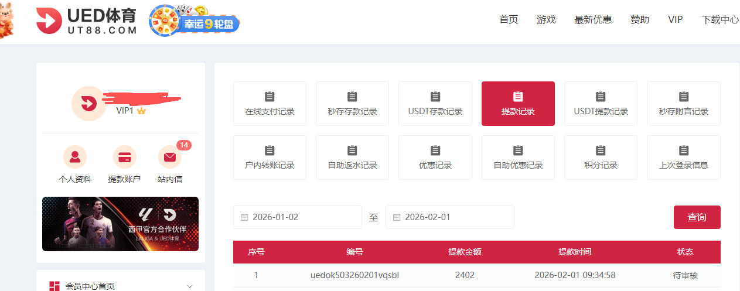Click calendar icon in start date field
Viewport: 740px width, 291px height.
pos(244,217)
